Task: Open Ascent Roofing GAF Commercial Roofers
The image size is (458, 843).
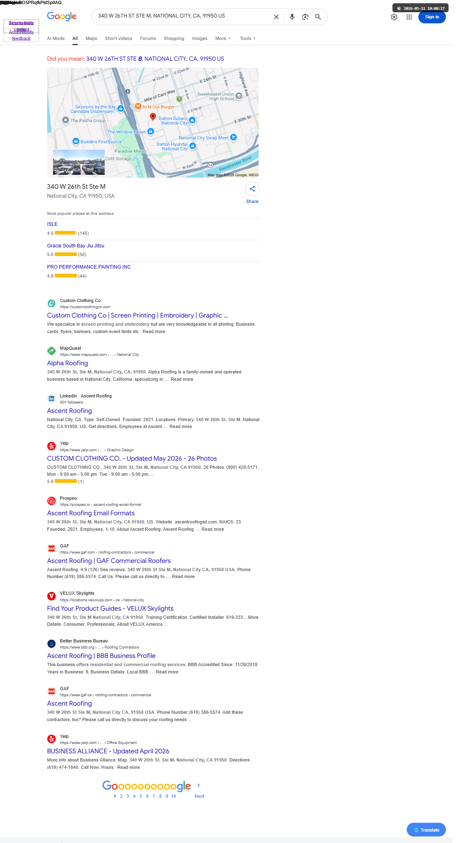Action: point(109,561)
